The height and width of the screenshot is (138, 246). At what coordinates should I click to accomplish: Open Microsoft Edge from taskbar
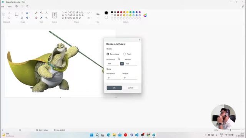coord(108,135)
